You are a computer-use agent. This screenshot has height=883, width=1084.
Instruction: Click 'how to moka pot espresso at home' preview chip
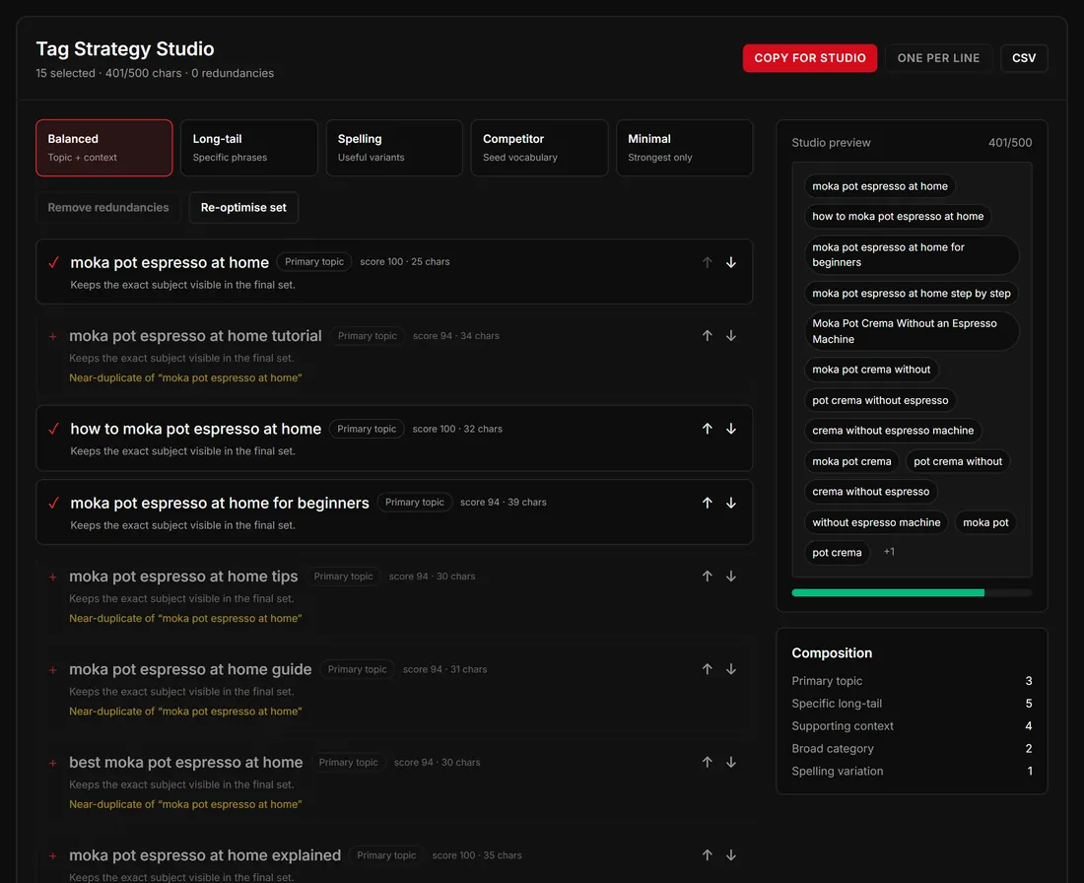(x=898, y=217)
